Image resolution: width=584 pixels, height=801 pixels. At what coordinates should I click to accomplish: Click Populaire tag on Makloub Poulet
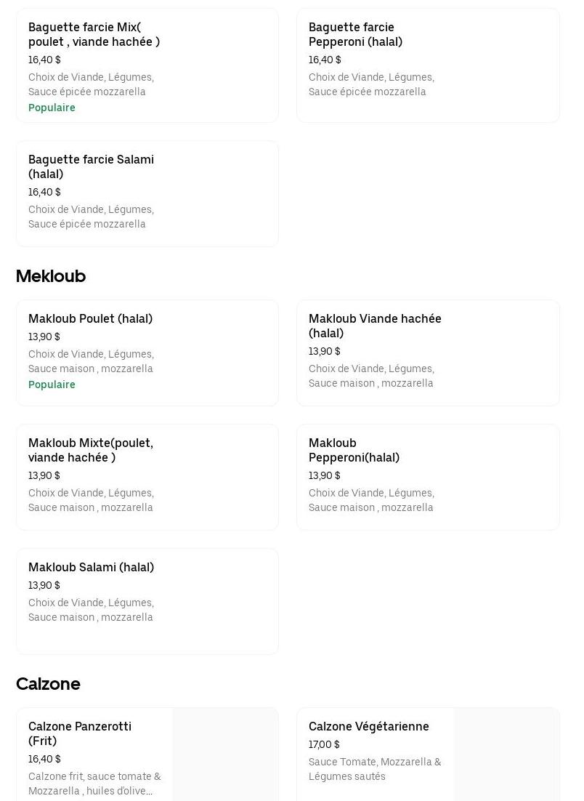[x=52, y=385]
